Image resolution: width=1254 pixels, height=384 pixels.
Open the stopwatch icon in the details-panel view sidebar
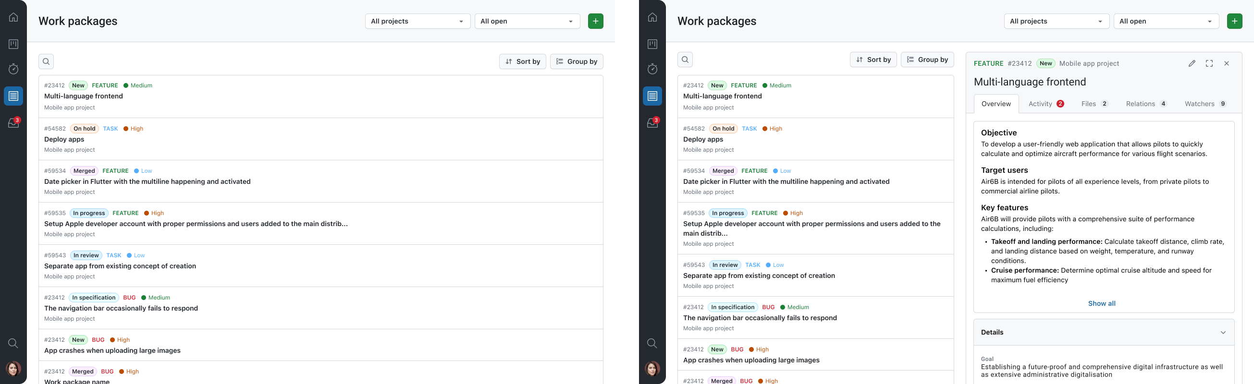click(652, 69)
